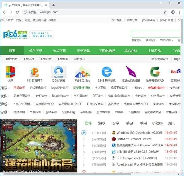Select the WPS Office app icon

[x=82, y=72]
